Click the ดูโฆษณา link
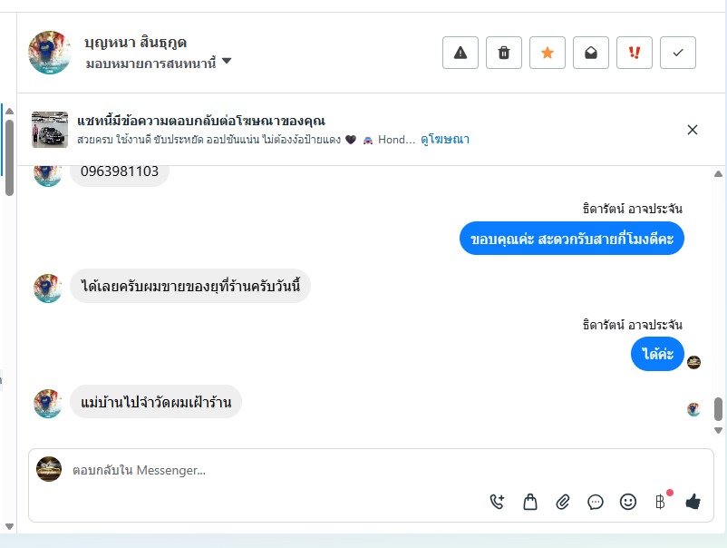 point(445,140)
